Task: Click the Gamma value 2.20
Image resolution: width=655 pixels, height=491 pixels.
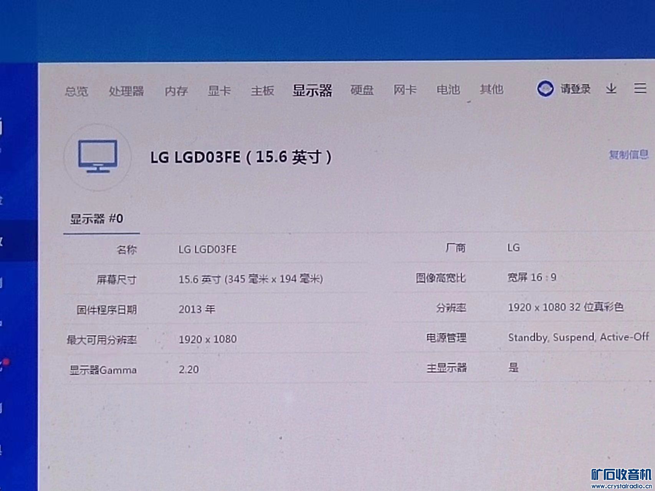Action: [189, 369]
